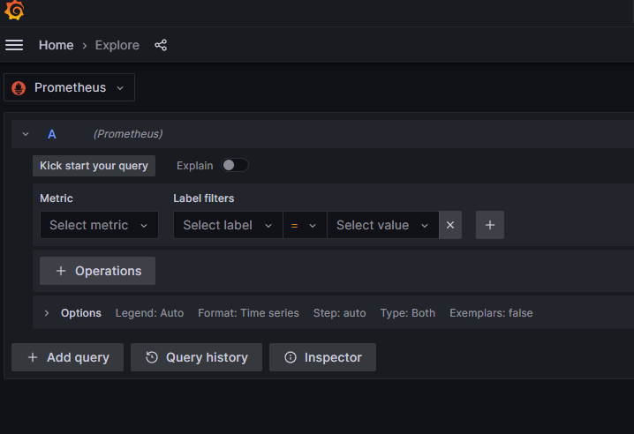Click the Grafana logo icon

click(x=14, y=11)
